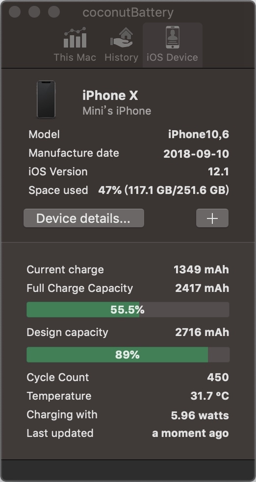Click the red close window button

[15, 12]
